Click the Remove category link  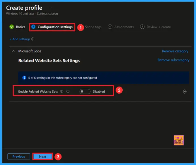pos(175,51)
